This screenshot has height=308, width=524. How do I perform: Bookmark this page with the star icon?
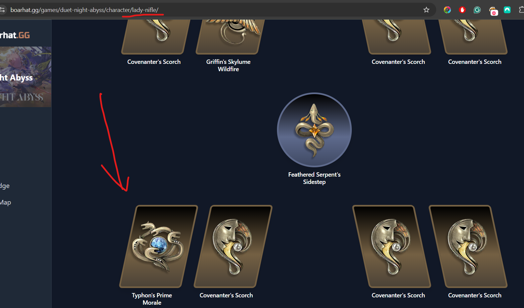426,10
